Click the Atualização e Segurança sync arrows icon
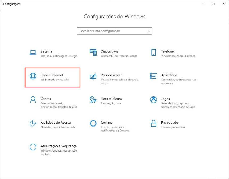Screen dimensions: 229x179 pyautogui.click(x=33, y=147)
